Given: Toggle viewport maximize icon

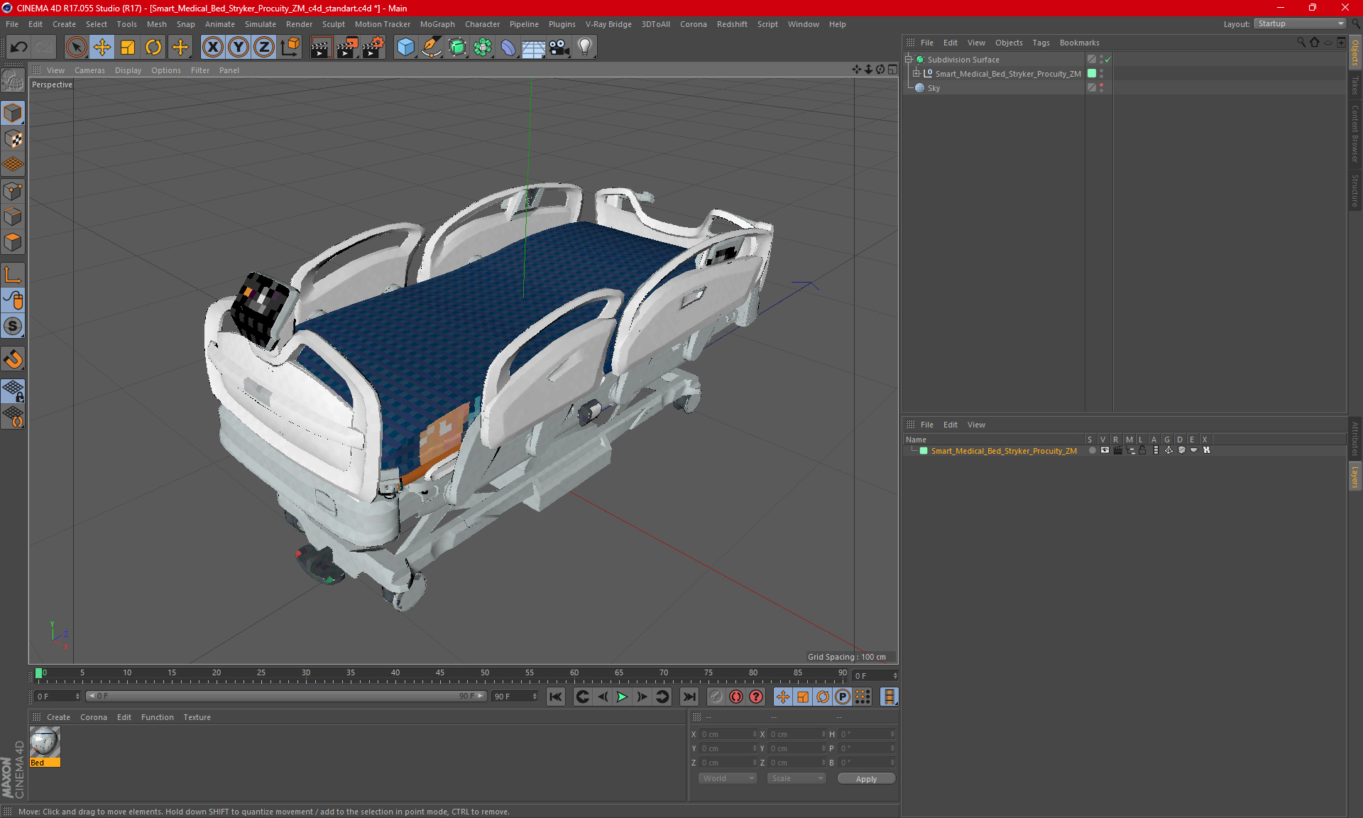Looking at the screenshot, I should click(x=892, y=70).
